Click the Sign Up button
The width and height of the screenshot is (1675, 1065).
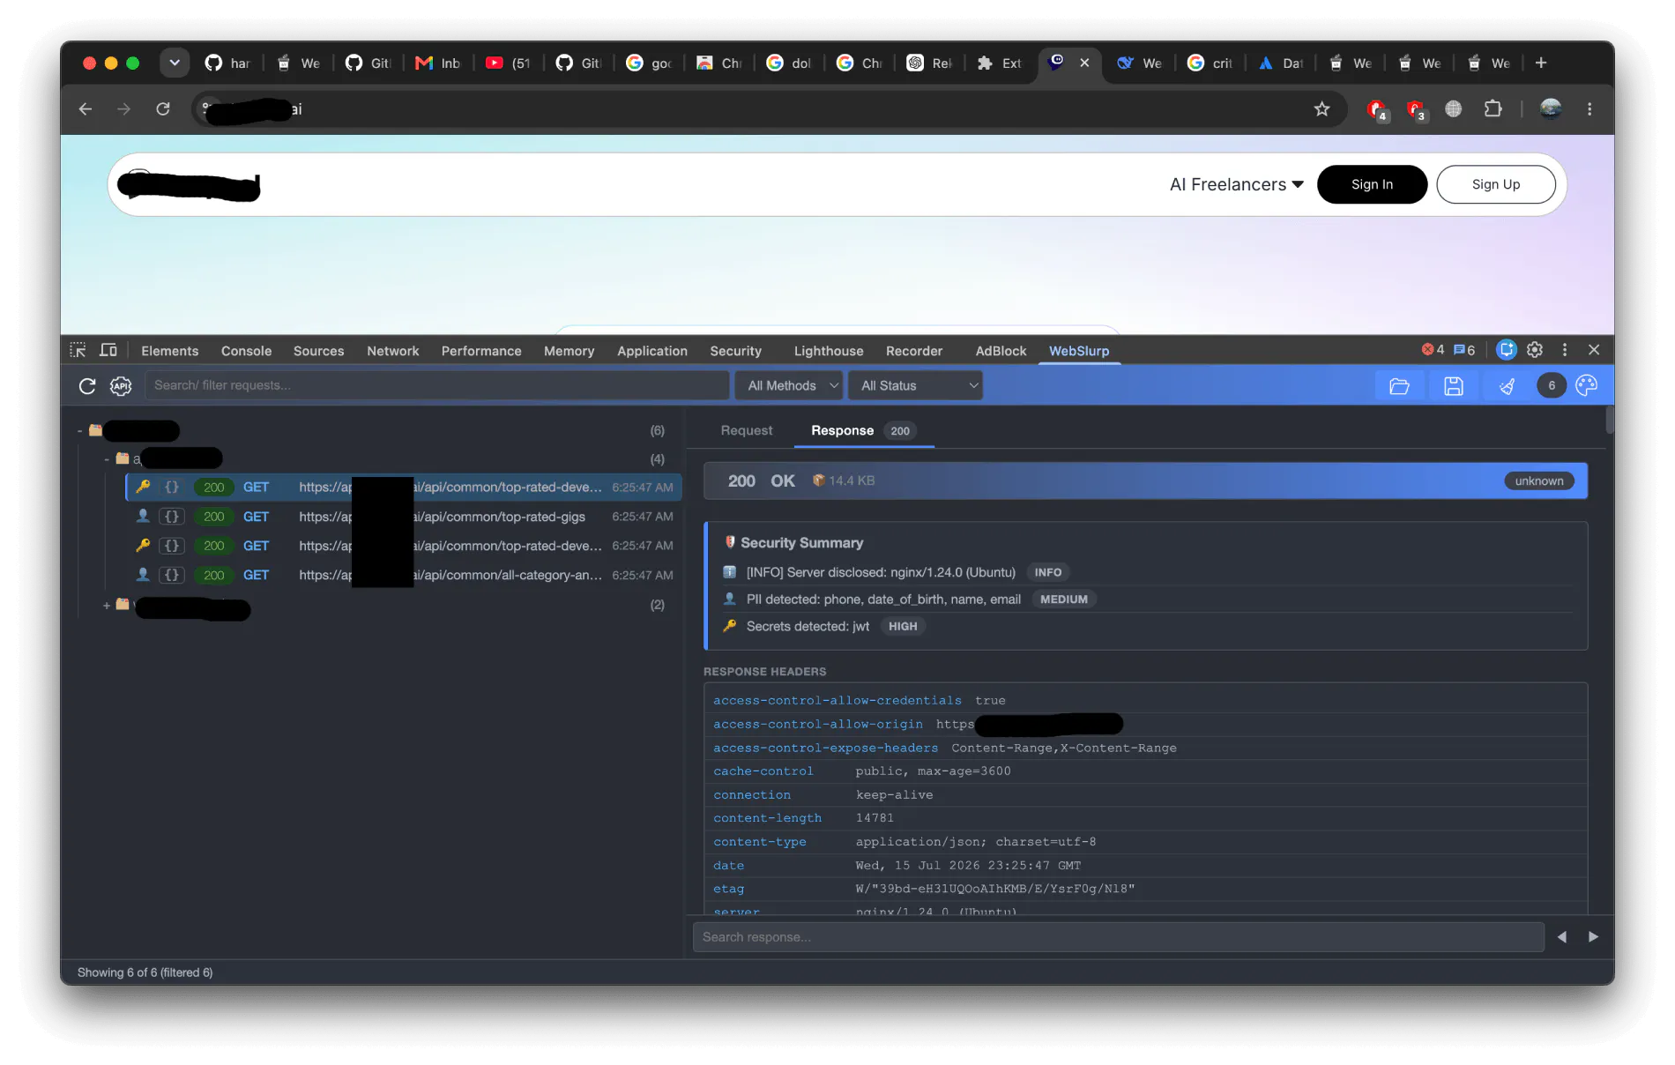(x=1496, y=184)
